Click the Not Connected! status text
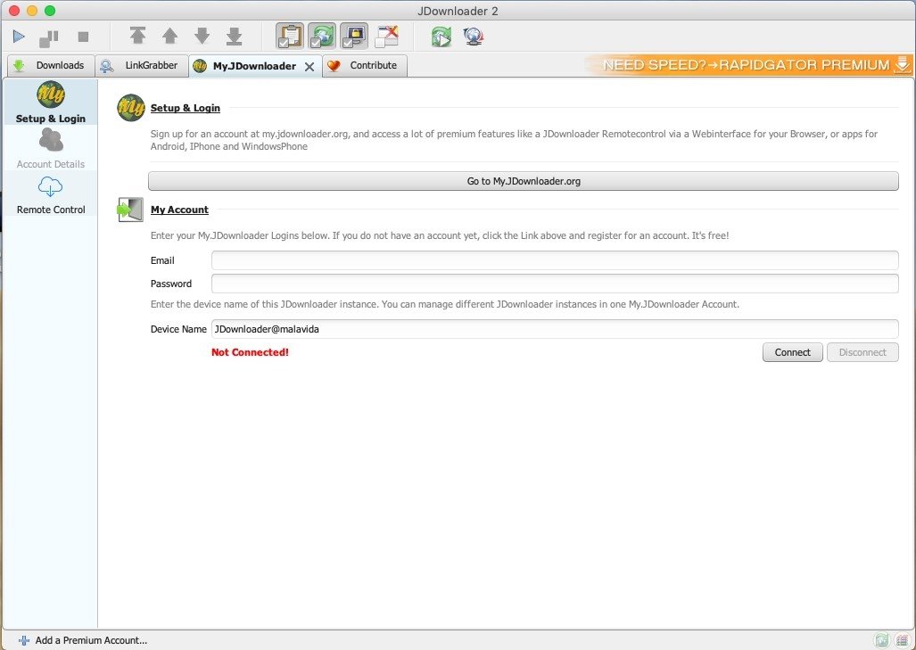916x650 pixels. click(250, 352)
